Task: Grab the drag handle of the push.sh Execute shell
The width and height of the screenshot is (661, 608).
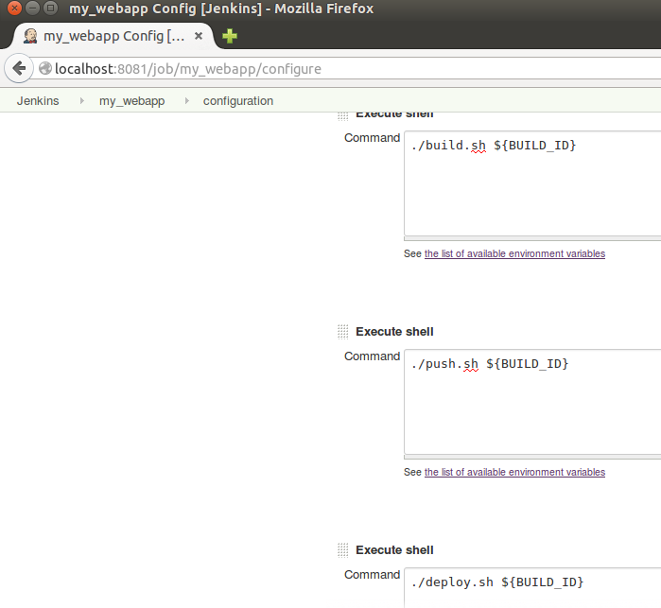Action: [343, 332]
